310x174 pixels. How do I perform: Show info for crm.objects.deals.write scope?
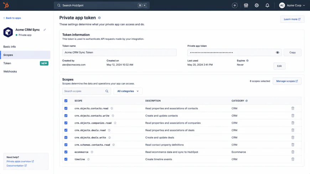coord(109,137)
